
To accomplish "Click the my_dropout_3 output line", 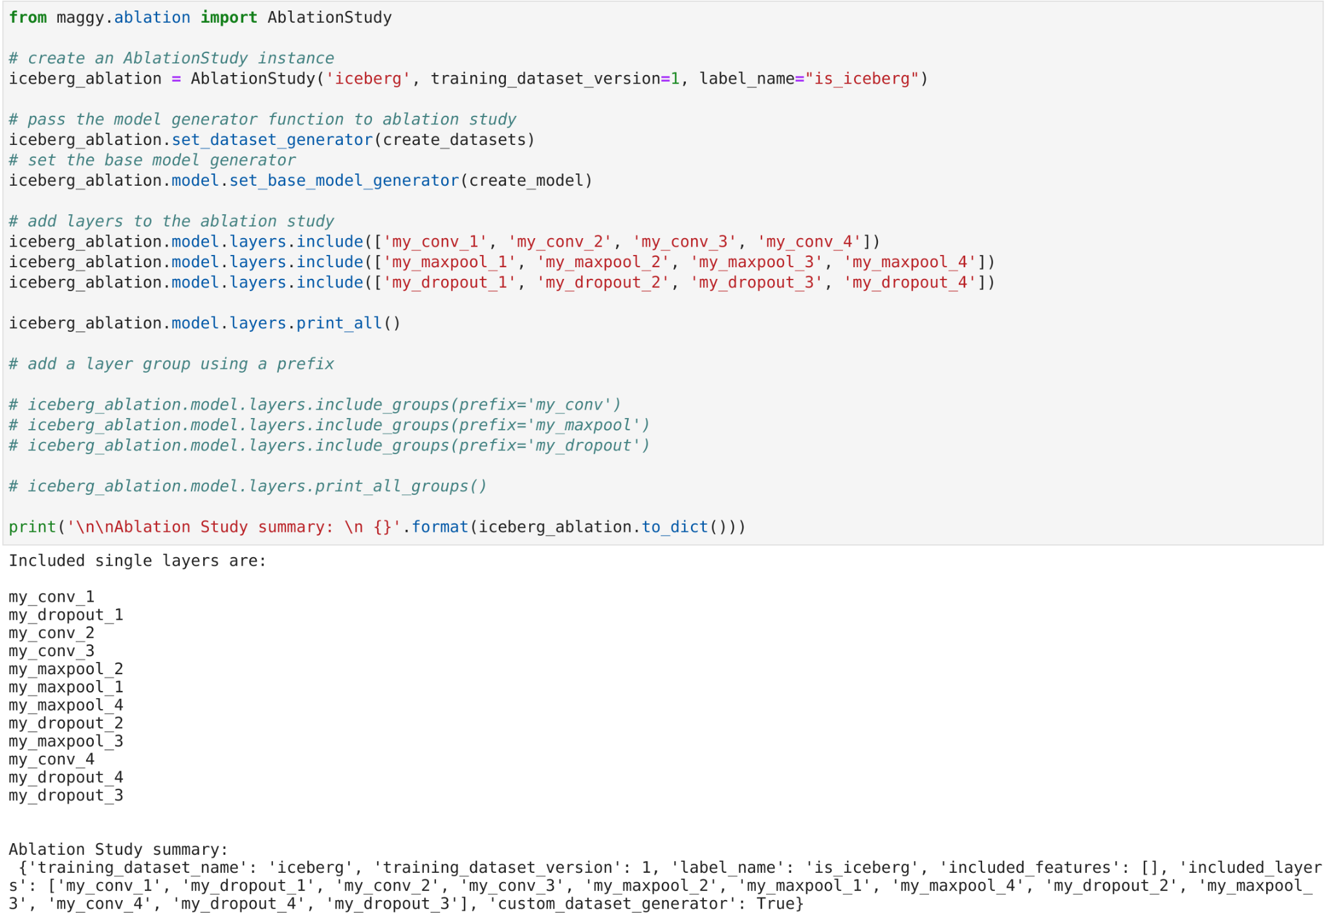I will (x=65, y=796).
